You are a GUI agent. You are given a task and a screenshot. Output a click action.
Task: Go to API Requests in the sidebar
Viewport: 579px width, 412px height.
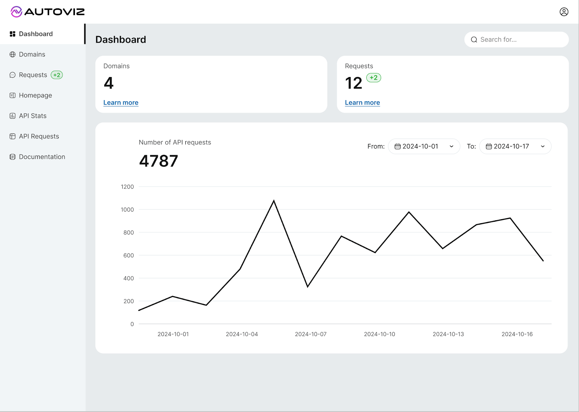pos(39,136)
